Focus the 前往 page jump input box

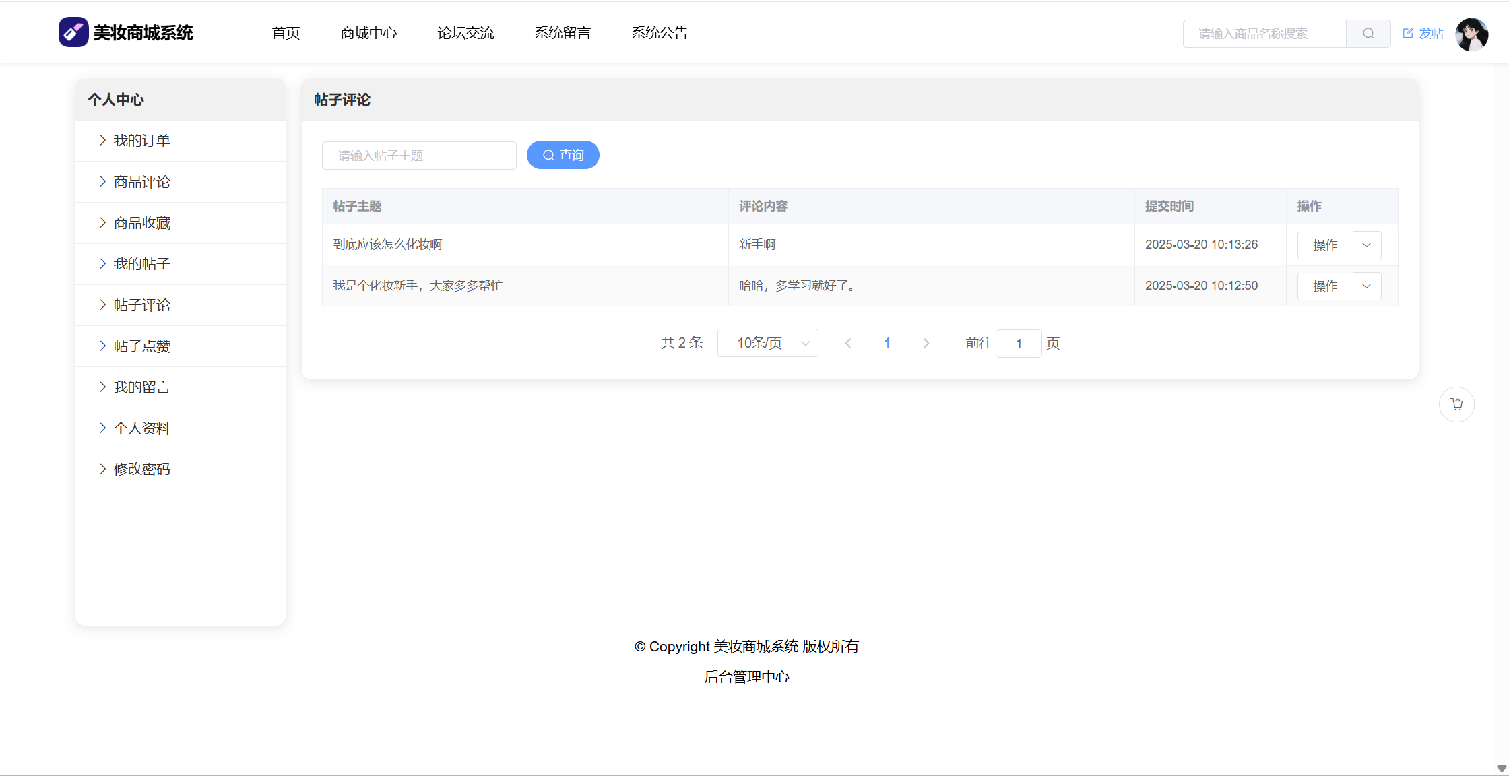point(1019,344)
